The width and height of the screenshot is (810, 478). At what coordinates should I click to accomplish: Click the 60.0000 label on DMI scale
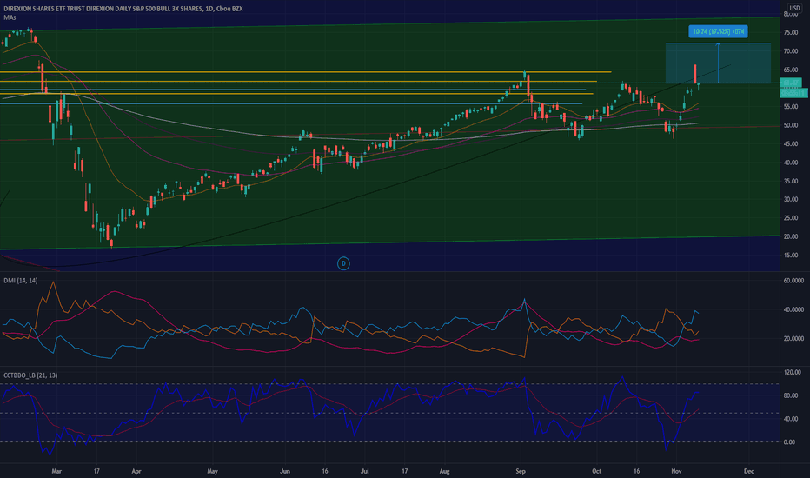tap(793, 281)
